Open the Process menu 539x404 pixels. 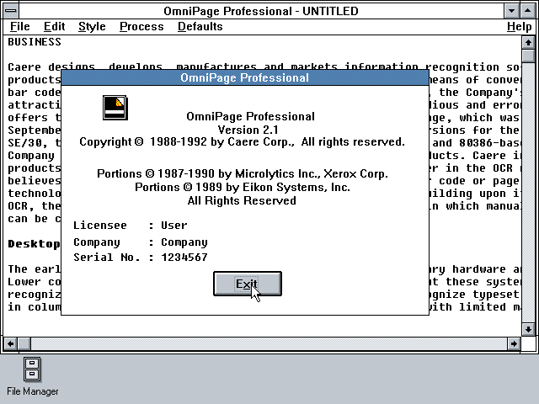coord(141,26)
